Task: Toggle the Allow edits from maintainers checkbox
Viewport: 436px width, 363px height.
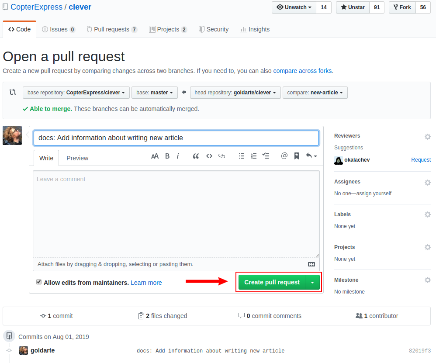Action: (x=39, y=281)
